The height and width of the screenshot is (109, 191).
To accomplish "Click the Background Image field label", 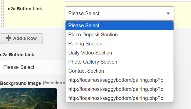I will 20,83.
